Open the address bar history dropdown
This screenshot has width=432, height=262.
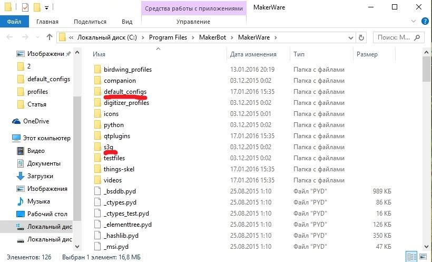click(350, 37)
